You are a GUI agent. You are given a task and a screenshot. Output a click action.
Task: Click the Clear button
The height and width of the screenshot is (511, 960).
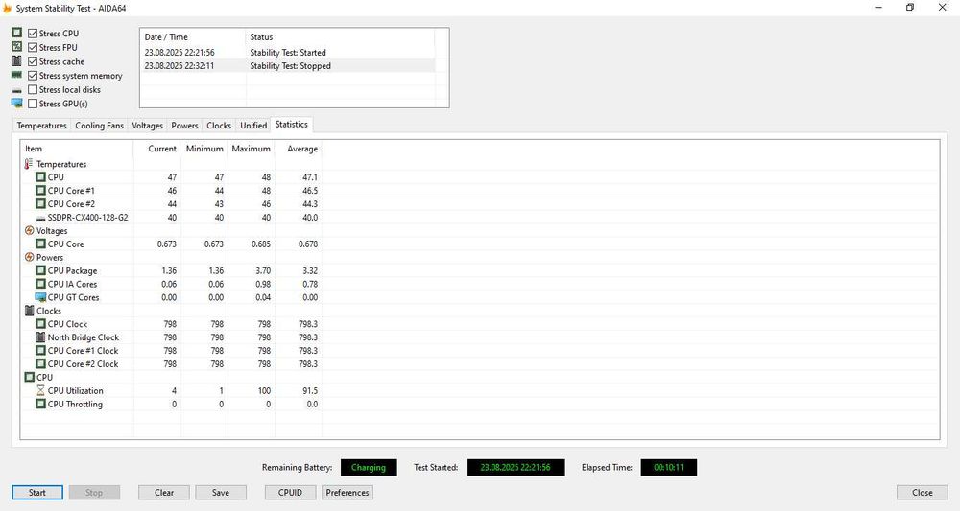(x=164, y=493)
